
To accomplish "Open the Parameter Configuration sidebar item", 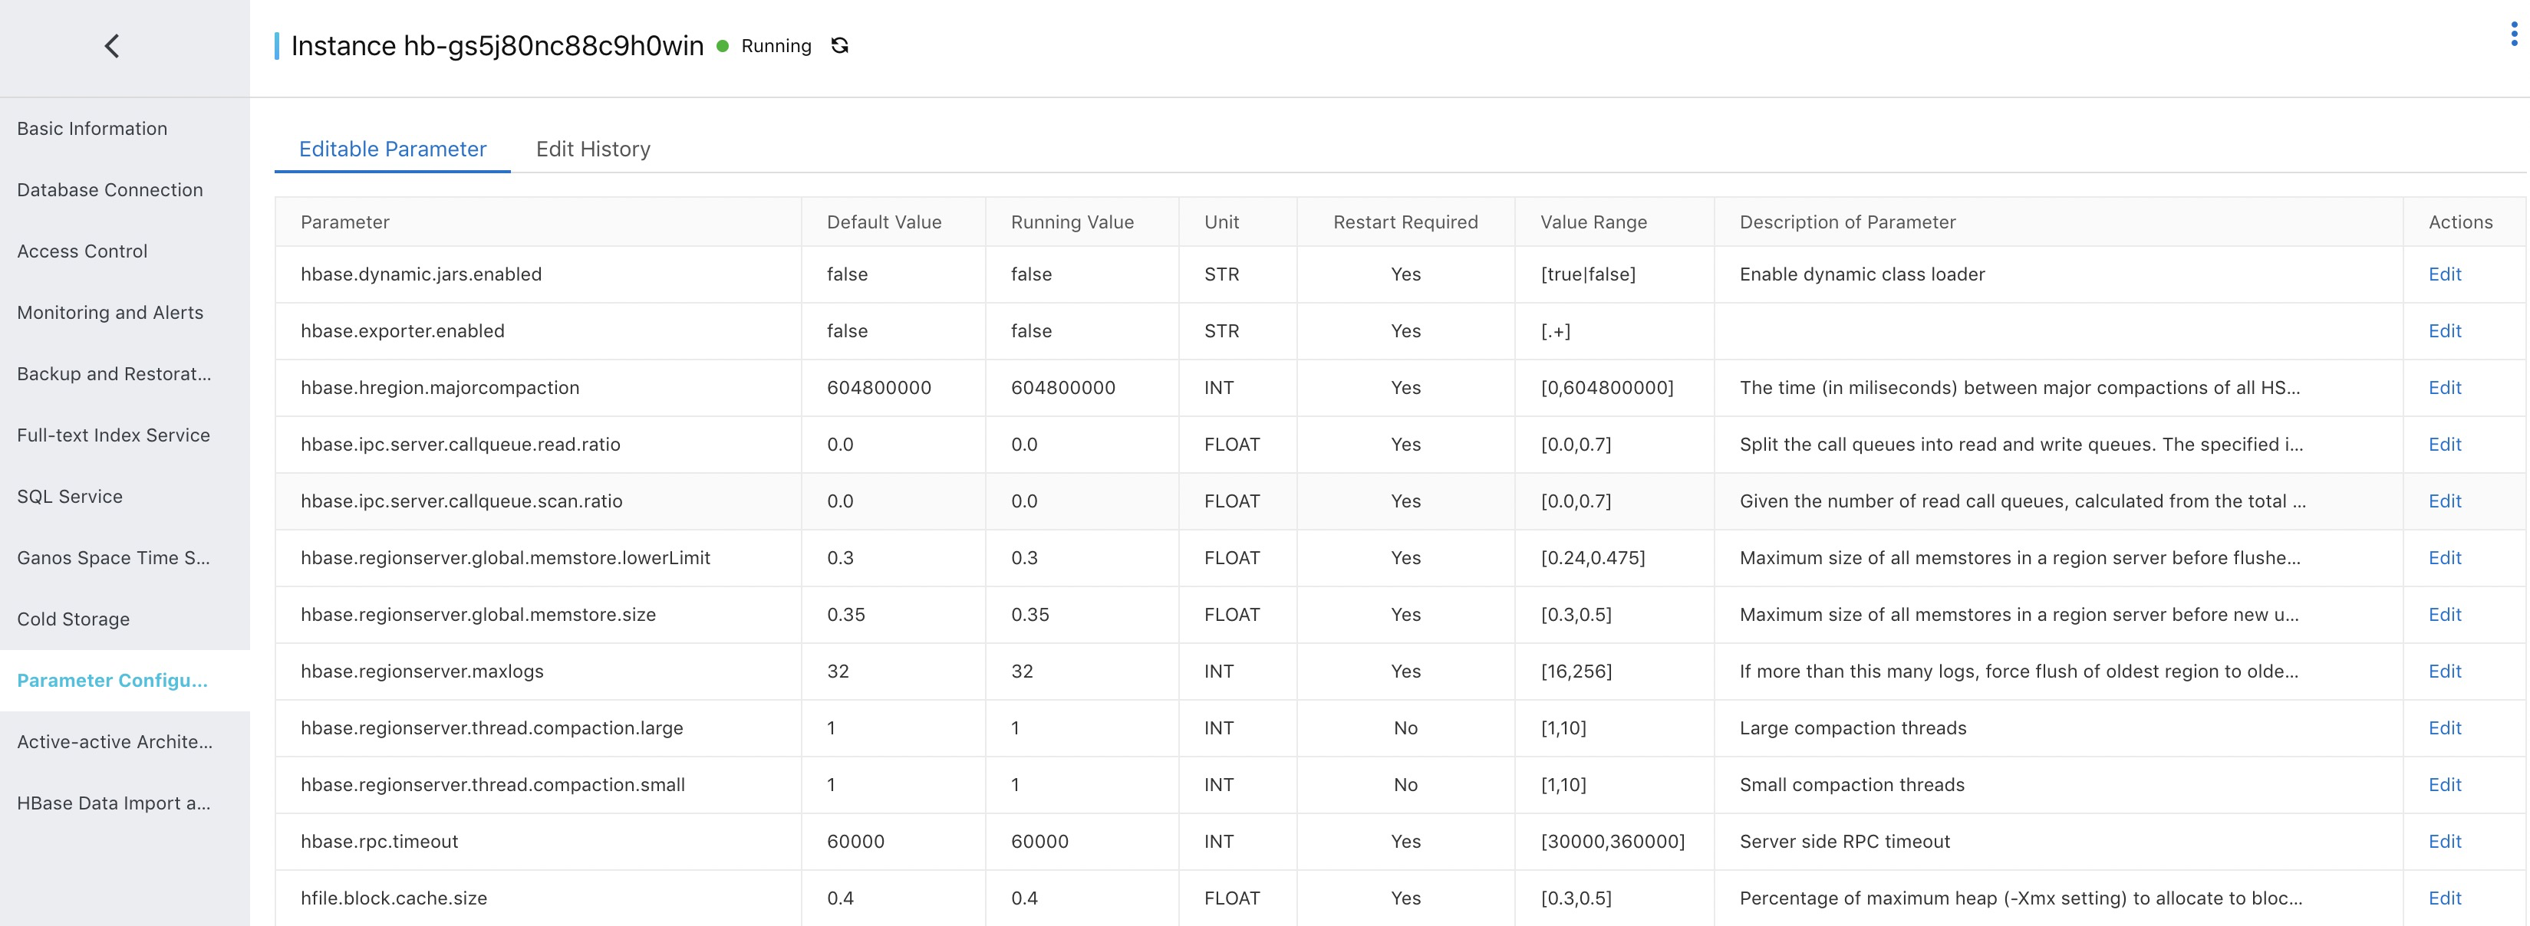I will point(112,681).
